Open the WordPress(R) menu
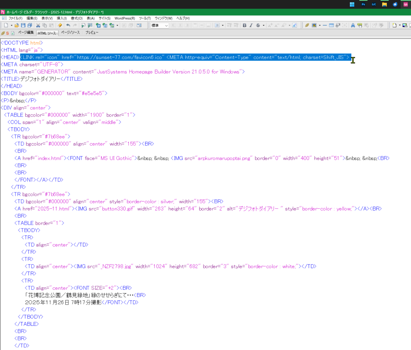 pyautogui.click(x=125, y=18)
